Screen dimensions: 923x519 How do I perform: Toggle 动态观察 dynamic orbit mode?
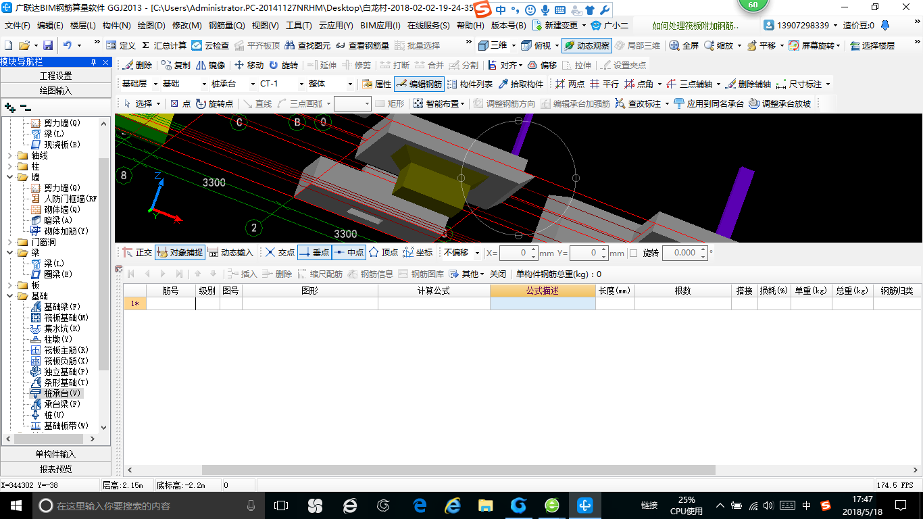[587, 45]
